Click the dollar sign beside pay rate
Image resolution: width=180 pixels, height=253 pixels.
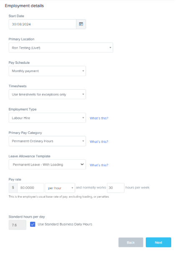tap(13, 188)
